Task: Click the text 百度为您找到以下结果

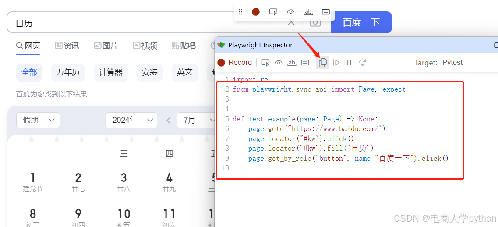Action: pos(51,94)
